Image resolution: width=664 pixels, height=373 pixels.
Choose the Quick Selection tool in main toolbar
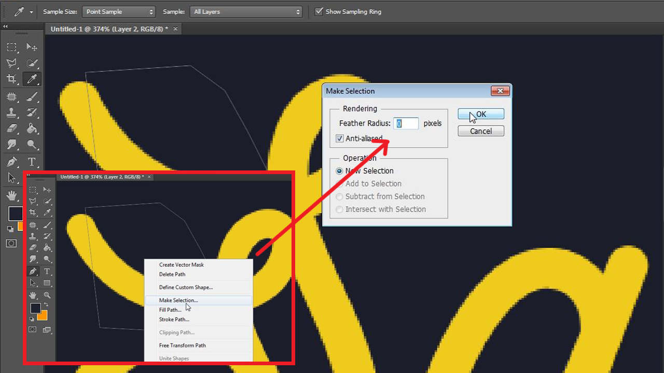pos(32,63)
